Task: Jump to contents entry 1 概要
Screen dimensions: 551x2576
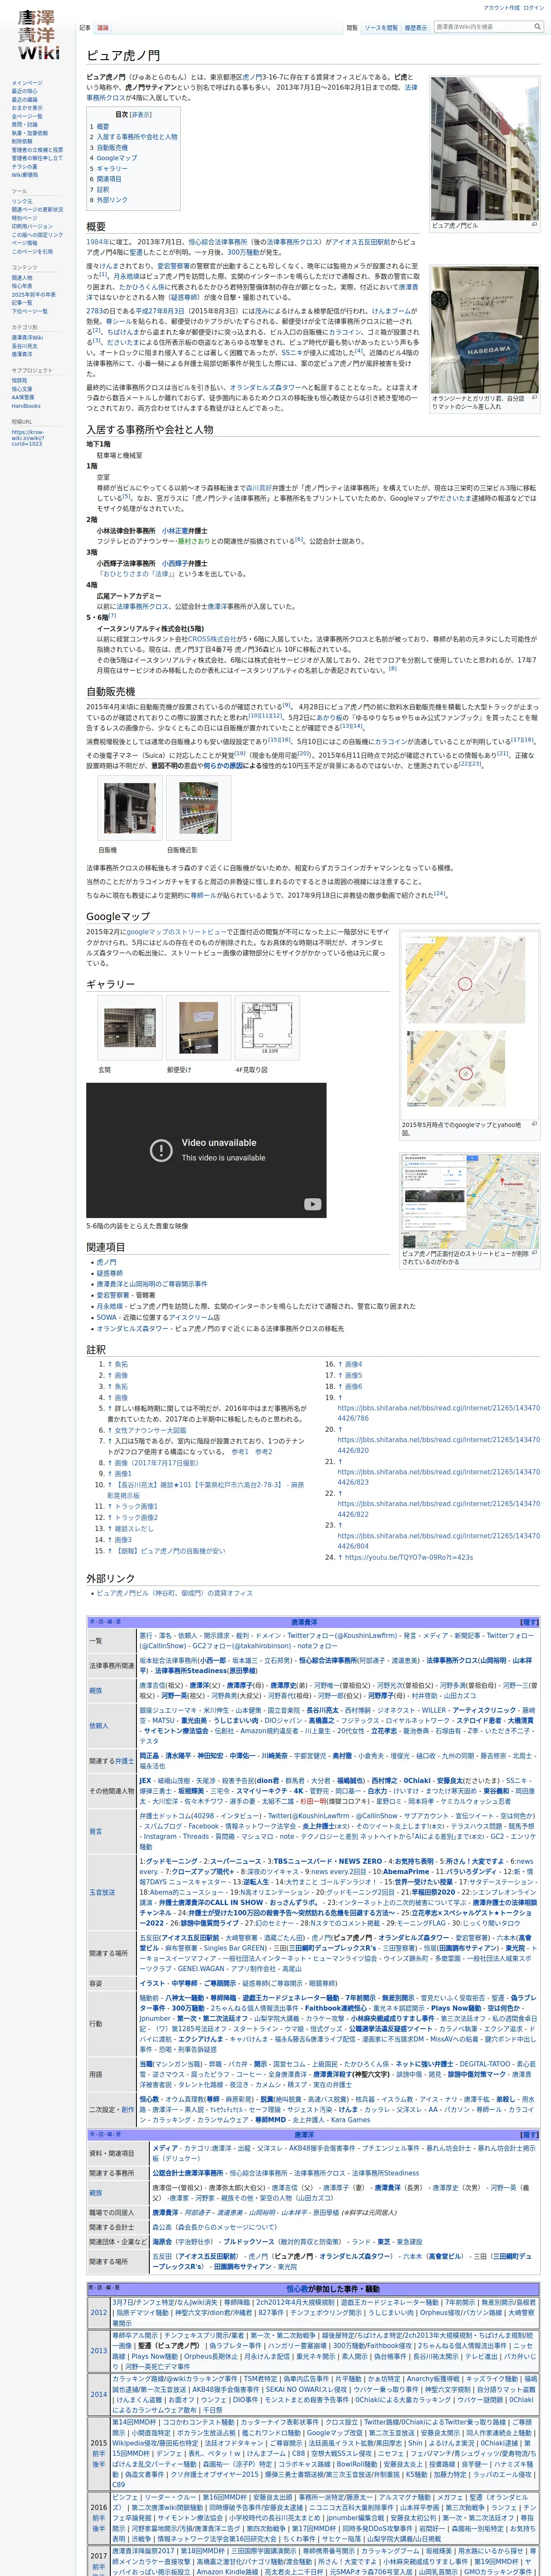Action: click(99, 127)
